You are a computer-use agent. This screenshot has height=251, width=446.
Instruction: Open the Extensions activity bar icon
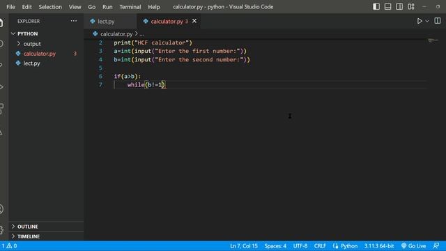tap(1, 109)
